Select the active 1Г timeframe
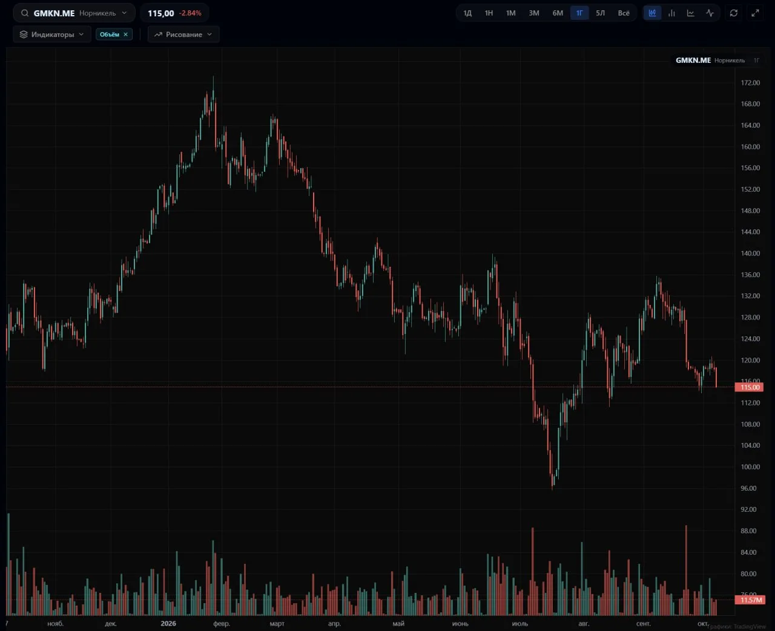This screenshot has height=631, width=775. pyautogui.click(x=579, y=13)
